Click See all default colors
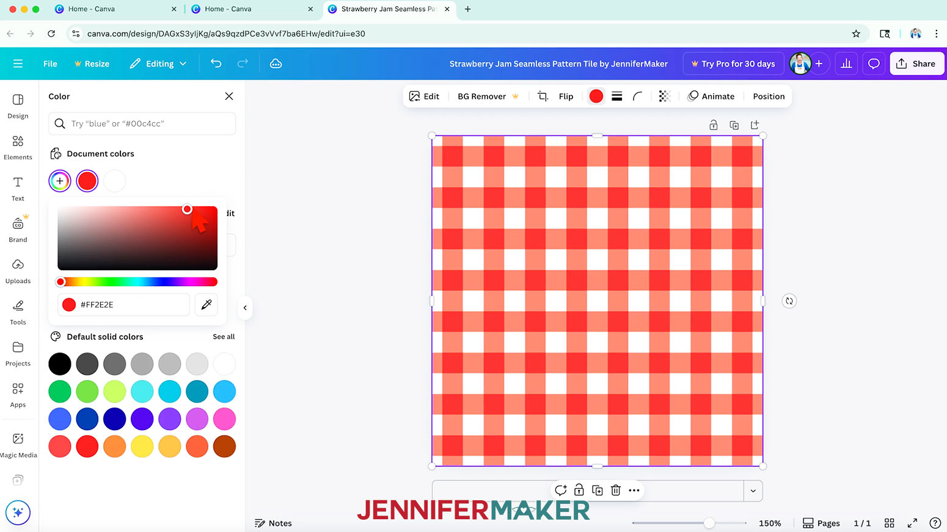The width and height of the screenshot is (947, 532). 224,337
